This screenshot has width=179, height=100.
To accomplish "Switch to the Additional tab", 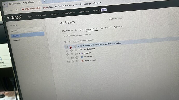I will click(x=118, y=27).
